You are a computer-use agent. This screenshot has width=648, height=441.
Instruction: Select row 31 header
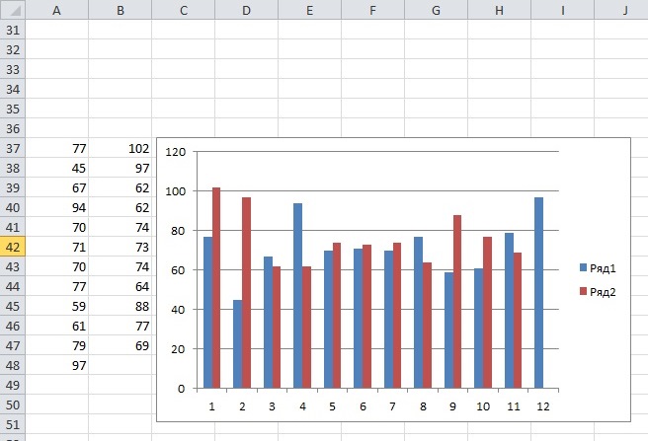pos(13,30)
